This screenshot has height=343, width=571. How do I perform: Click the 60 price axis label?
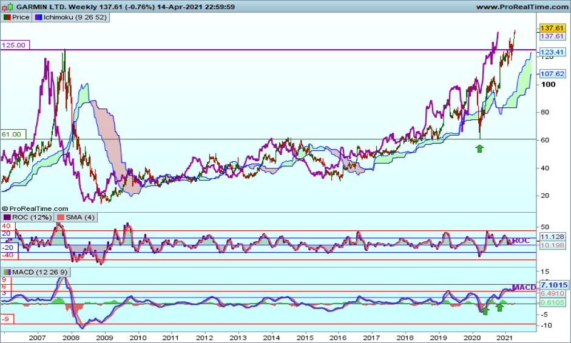click(x=545, y=140)
